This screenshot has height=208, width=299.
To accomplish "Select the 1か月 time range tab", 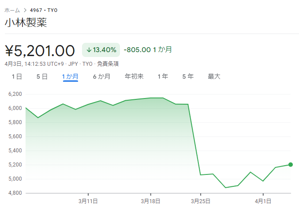I will [71, 76].
